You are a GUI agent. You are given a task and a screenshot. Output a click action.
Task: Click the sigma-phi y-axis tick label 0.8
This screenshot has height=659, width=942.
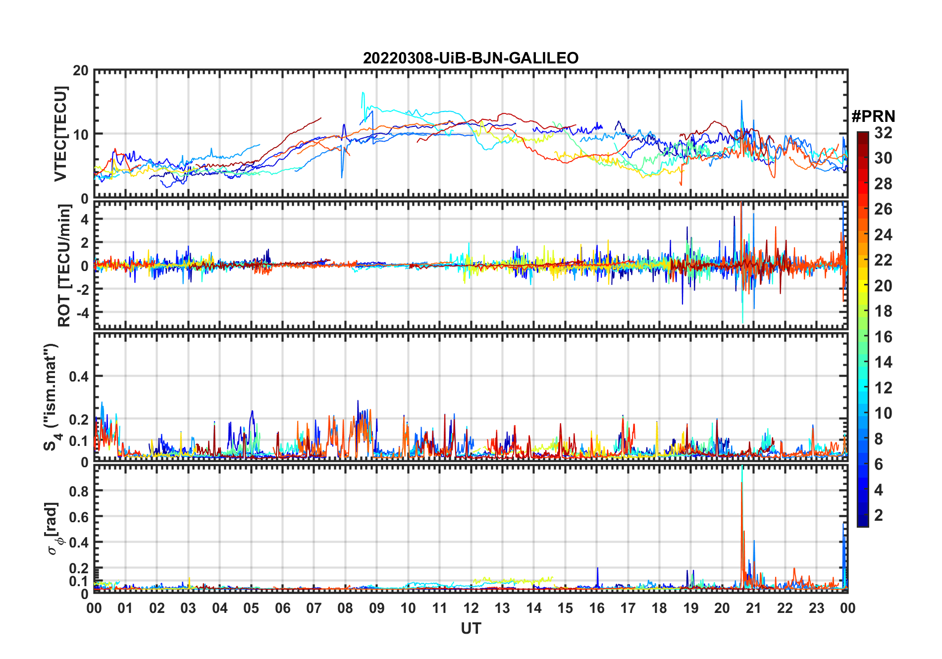[79, 491]
